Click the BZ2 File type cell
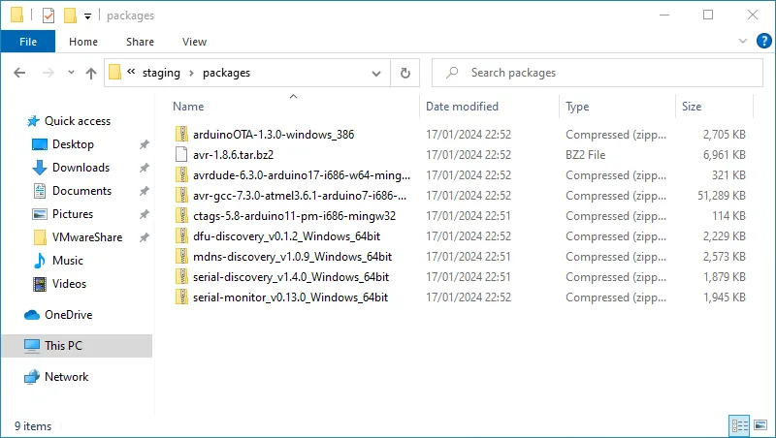This screenshot has height=438, width=776. (586, 155)
